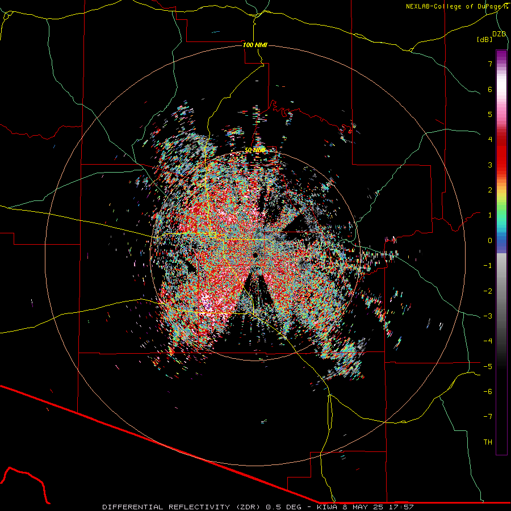Click the 4 value on the color scale

pyautogui.click(x=490, y=140)
